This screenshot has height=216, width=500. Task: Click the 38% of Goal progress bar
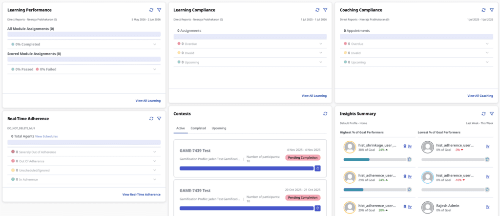pos(375,159)
